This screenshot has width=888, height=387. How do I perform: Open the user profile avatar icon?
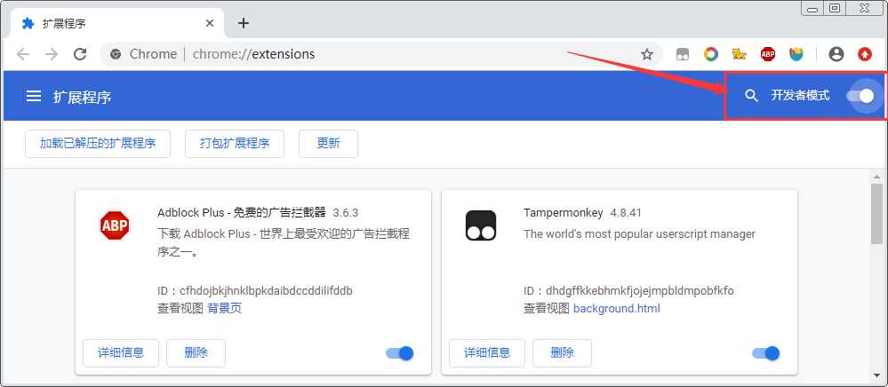tap(836, 54)
